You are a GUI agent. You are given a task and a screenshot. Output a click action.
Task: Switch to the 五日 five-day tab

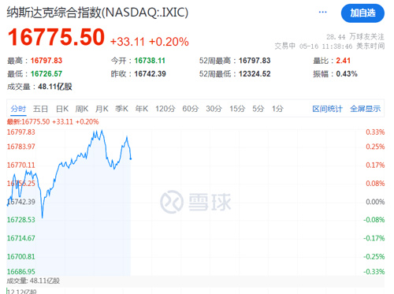(40, 109)
